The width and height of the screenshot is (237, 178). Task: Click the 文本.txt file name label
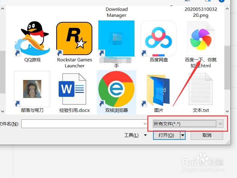tap(201, 110)
